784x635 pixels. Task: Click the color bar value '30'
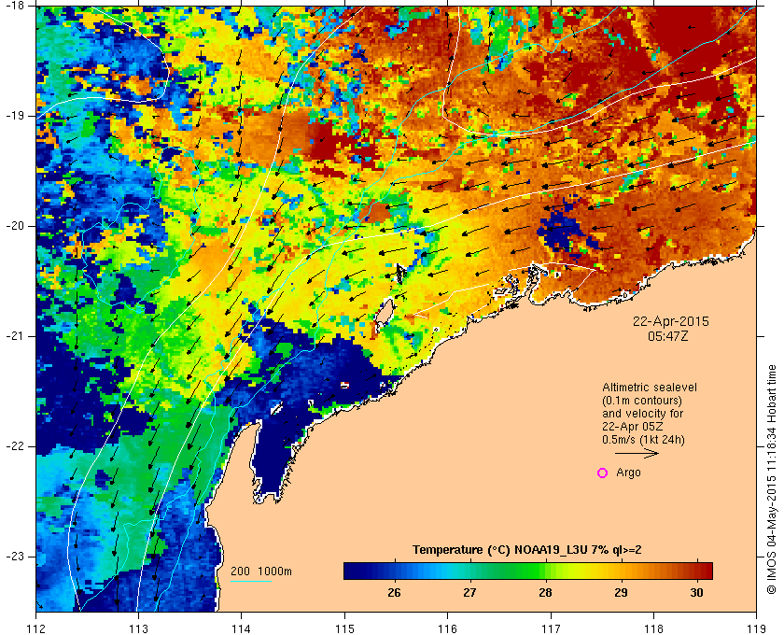coord(696,592)
